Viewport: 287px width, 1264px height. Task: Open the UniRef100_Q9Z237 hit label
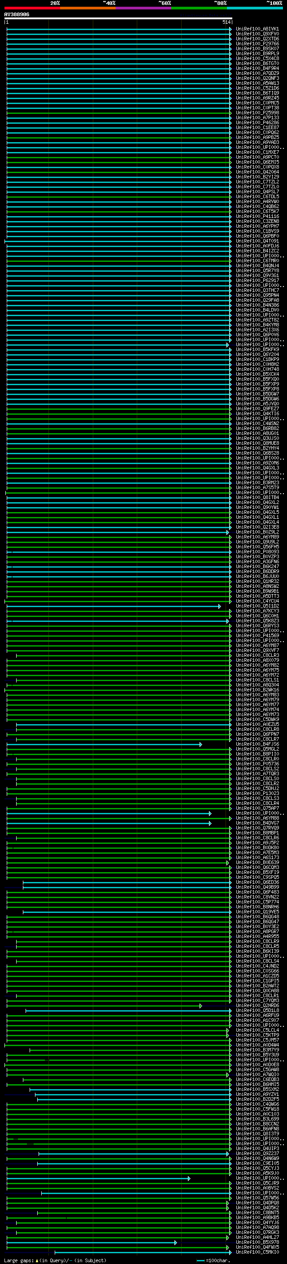coord(257,1154)
